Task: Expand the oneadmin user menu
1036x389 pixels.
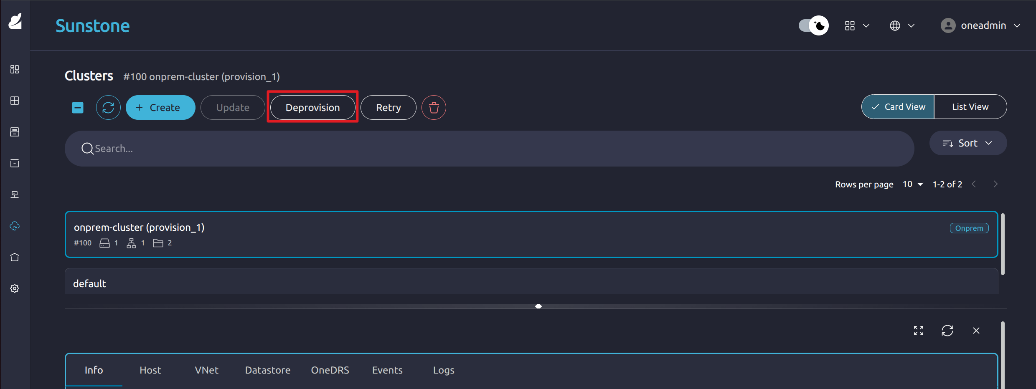Action: coord(980,25)
